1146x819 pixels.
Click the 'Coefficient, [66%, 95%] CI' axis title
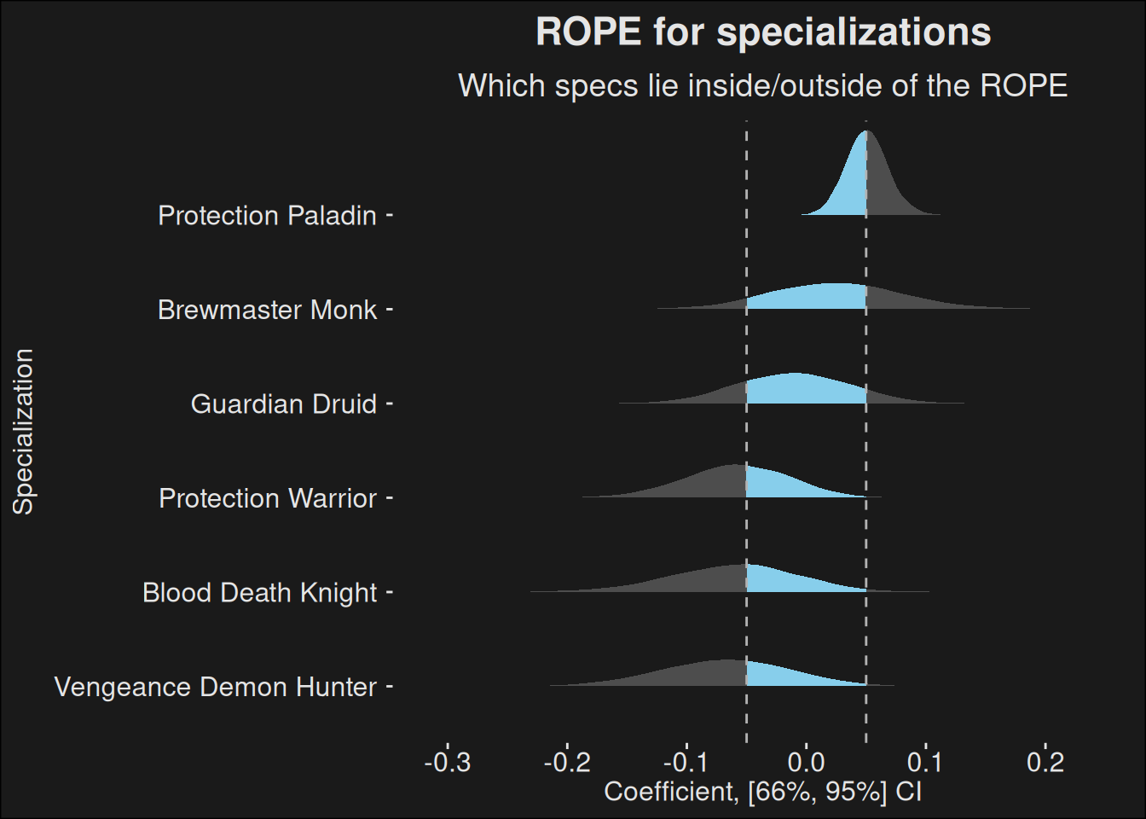(x=762, y=792)
